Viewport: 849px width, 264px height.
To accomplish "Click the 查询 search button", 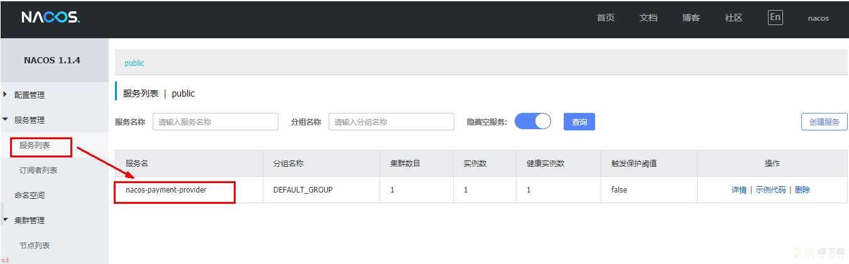I will [x=579, y=122].
